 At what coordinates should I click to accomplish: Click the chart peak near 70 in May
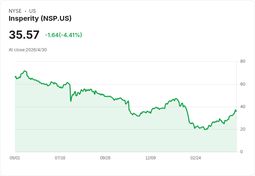click(25, 71)
